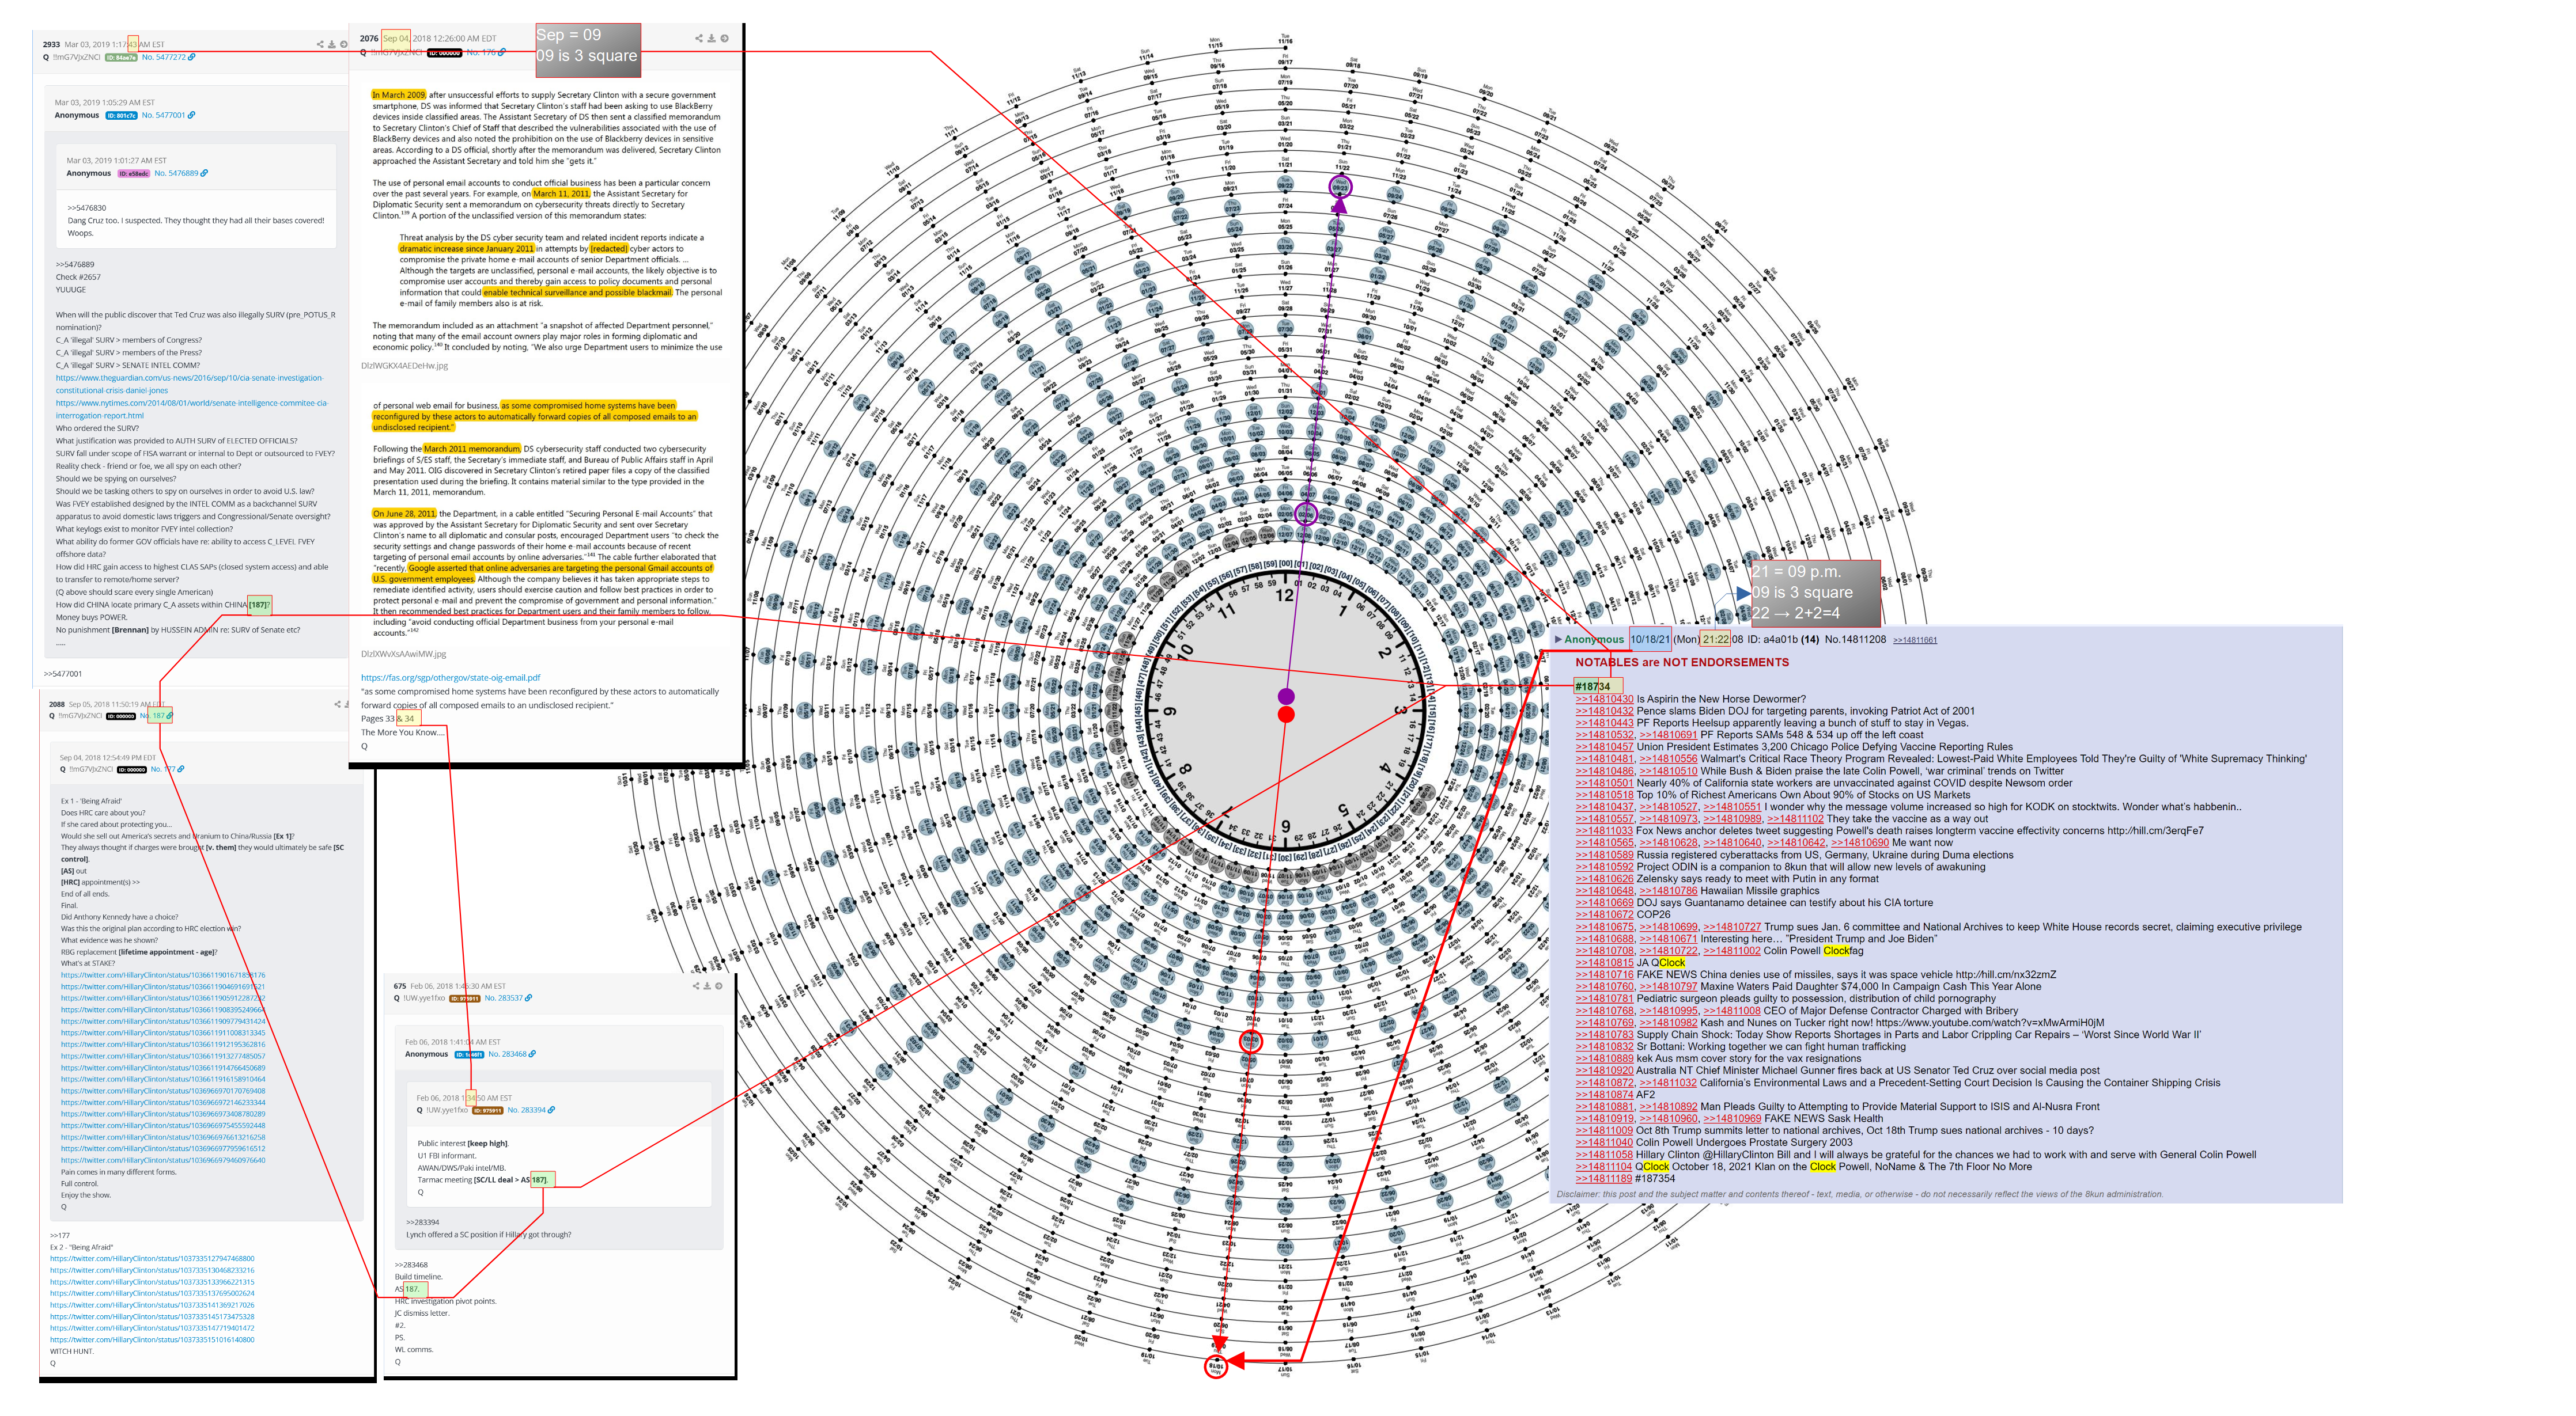Open post number link No. 283468

click(507, 1053)
